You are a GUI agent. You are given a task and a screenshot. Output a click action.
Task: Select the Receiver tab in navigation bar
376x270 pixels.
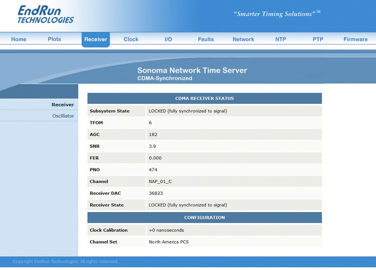[96, 40]
